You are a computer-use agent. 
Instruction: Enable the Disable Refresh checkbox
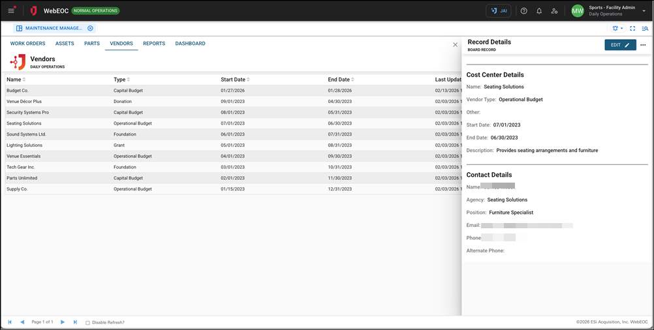[88, 322]
